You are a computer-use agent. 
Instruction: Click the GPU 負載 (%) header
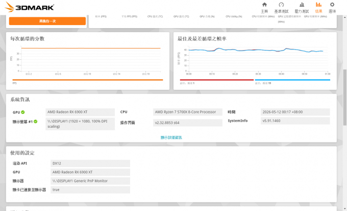tap(207, 17)
